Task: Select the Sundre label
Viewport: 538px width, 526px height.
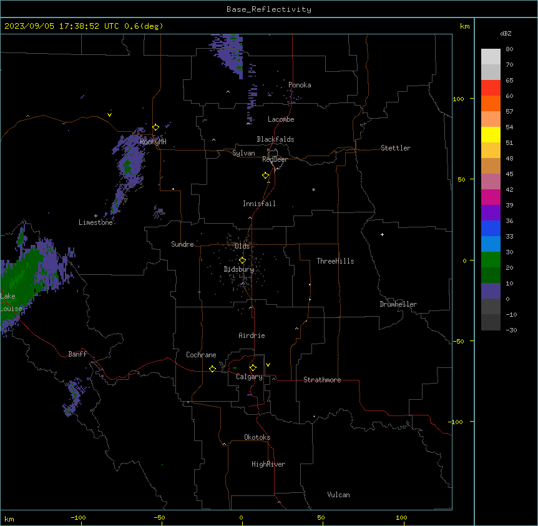Action: point(182,244)
